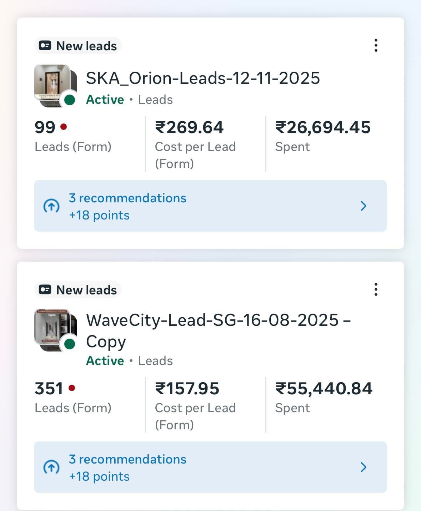Expand WaveCity recommendations chevron
Screen dimensions: 421x511
click(x=364, y=467)
